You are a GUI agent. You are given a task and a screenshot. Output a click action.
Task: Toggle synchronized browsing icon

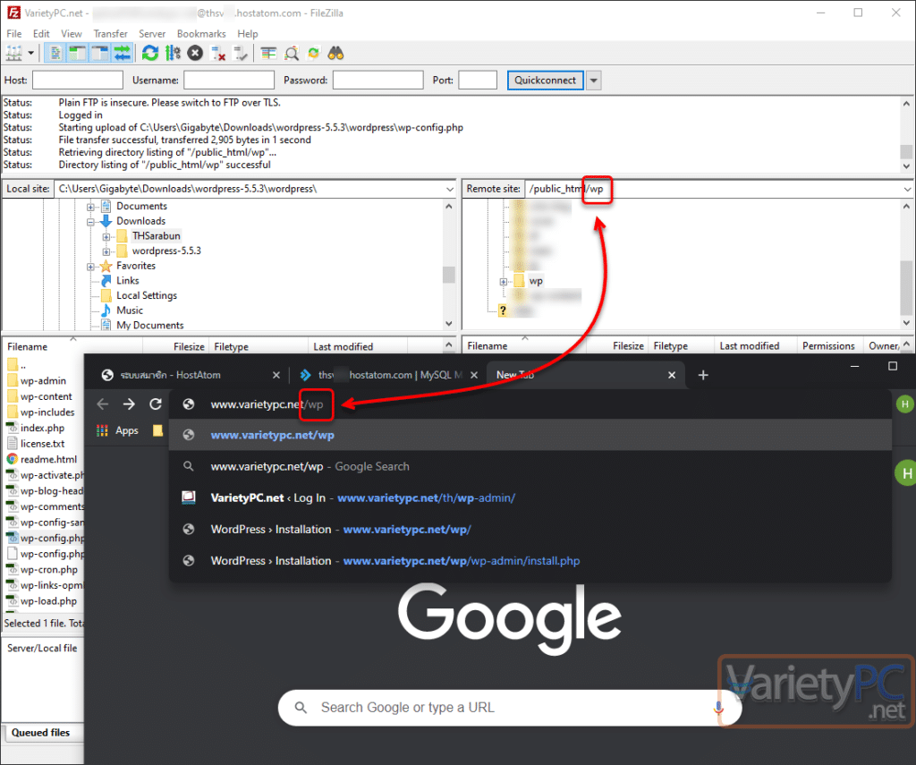point(314,54)
